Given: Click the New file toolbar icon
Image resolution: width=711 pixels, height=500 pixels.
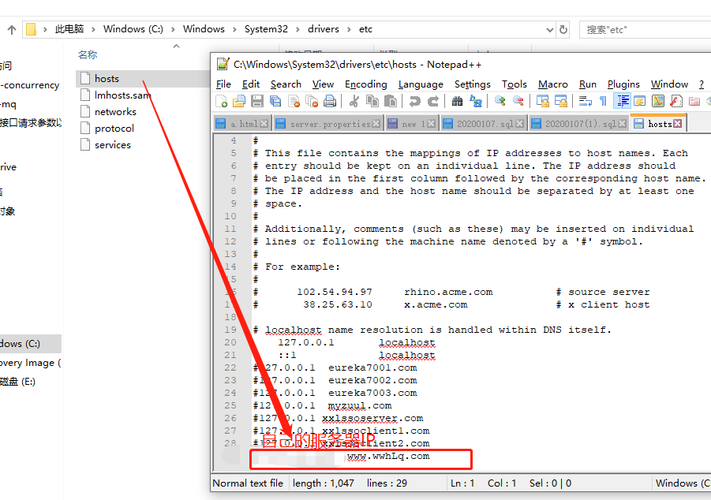Looking at the screenshot, I should tap(223, 101).
